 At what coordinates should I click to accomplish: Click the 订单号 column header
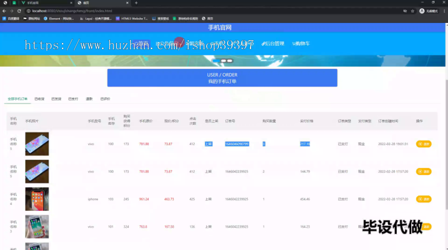(x=230, y=121)
